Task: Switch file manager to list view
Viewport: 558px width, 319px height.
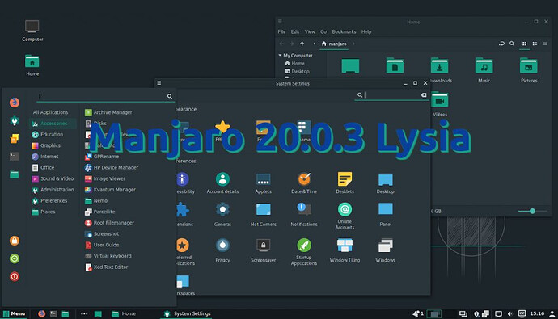Action: tap(535, 44)
